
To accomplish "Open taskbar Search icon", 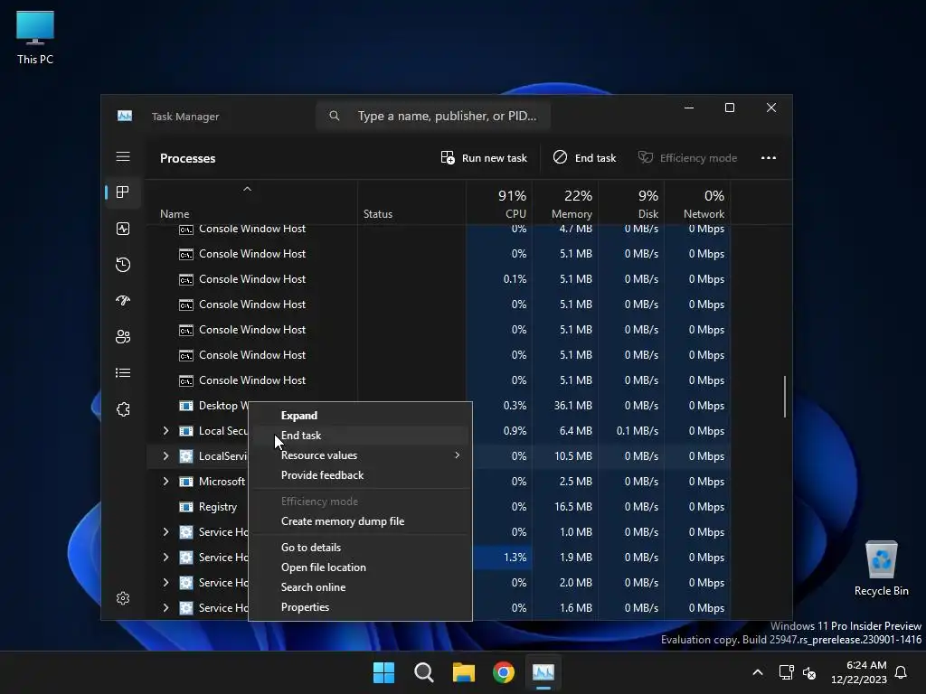I will pyautogui.click(x=423, y=672).
